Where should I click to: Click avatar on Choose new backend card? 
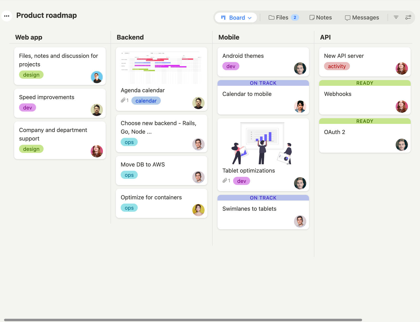click(x=198, y=144)
